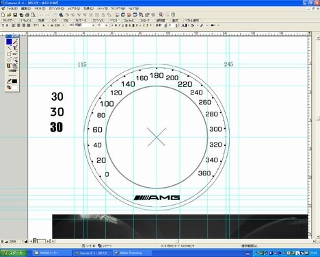
Task: Select the Magnifier zoom tool
Action: (15, 60)
